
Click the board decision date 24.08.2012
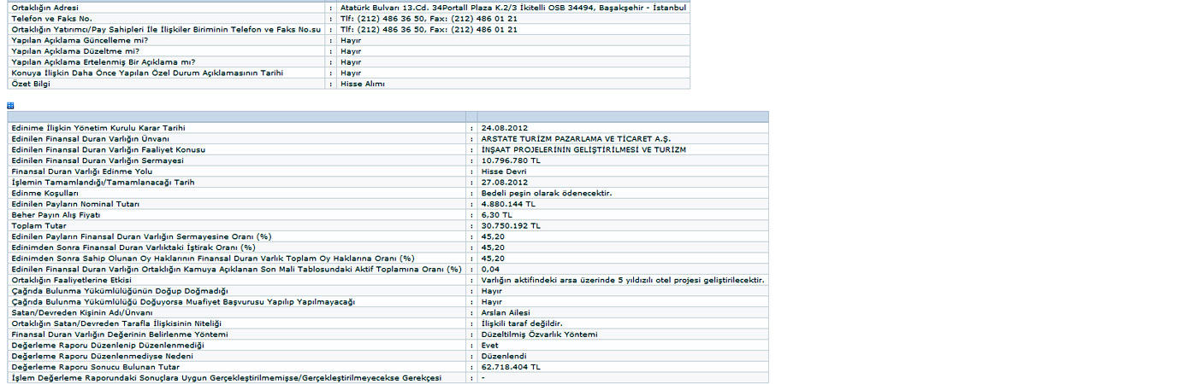(504, 128)
